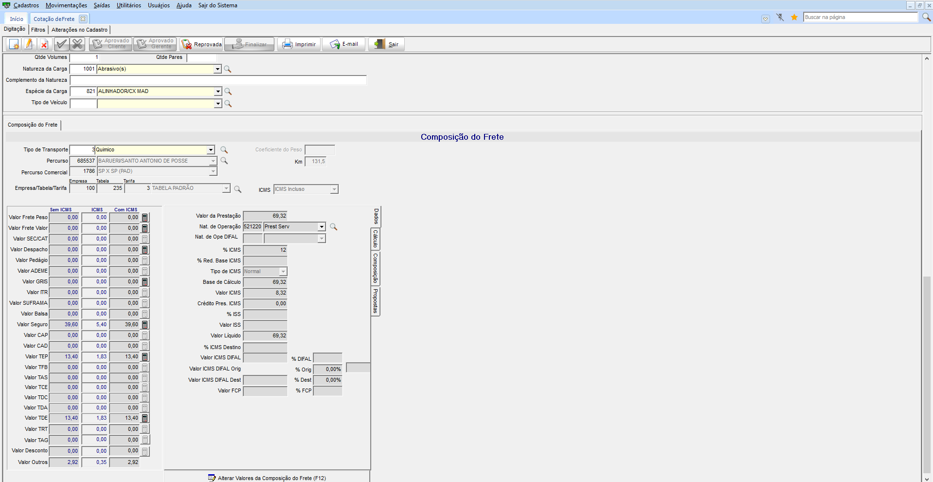Open the vertical Propostas side tab

pos(376,301)
